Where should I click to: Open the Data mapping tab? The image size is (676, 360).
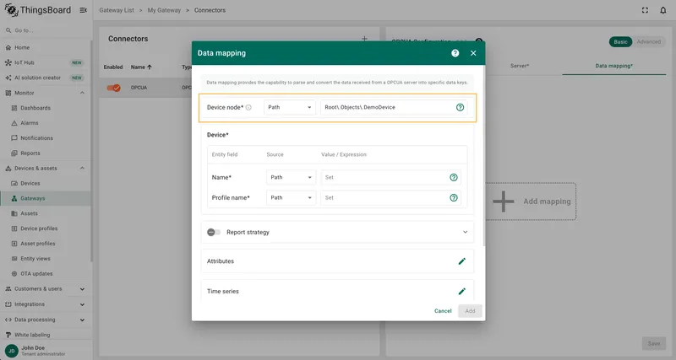614,66
